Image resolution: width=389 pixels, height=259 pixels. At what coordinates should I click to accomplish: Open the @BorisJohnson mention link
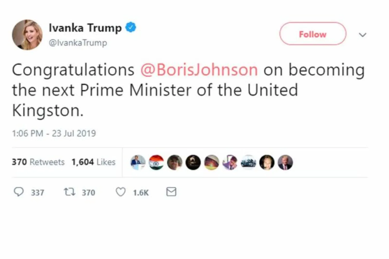click(199, 70)
